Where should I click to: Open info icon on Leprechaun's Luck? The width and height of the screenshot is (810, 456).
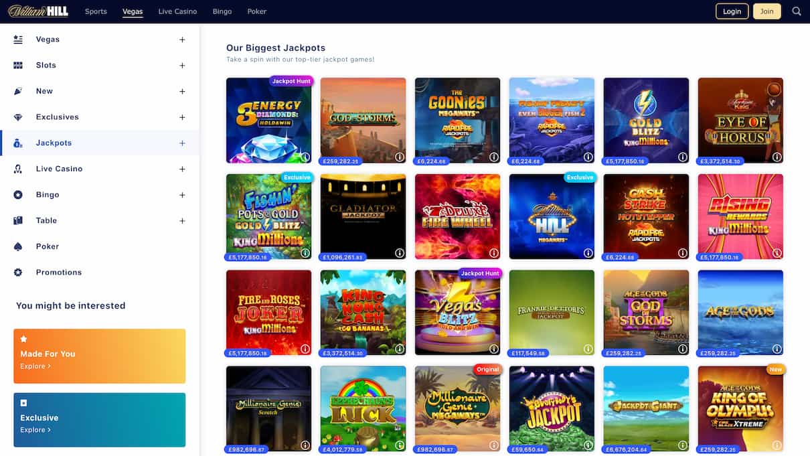click(400, 445)
